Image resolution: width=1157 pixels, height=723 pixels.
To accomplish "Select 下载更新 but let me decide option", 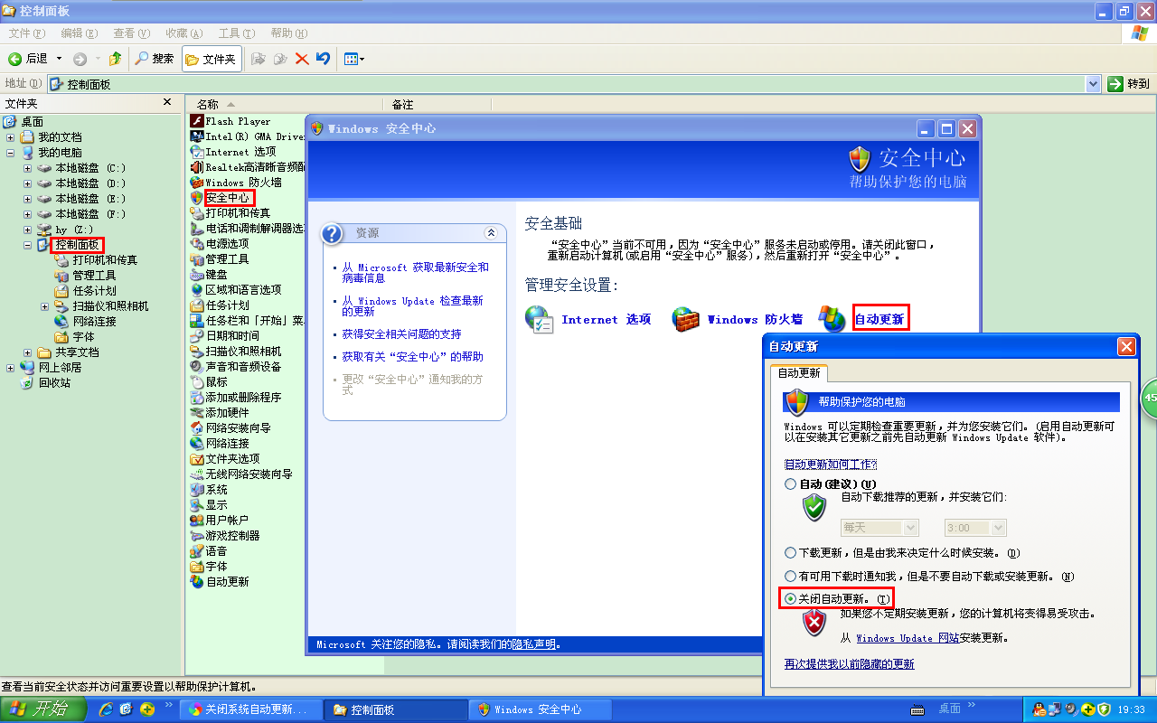I will 791,552.
